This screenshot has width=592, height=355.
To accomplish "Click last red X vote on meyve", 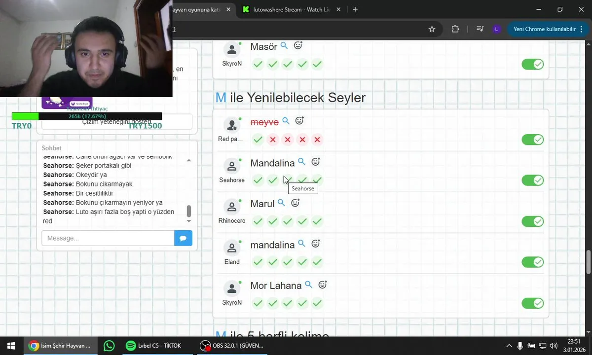I will pos(317,140).
